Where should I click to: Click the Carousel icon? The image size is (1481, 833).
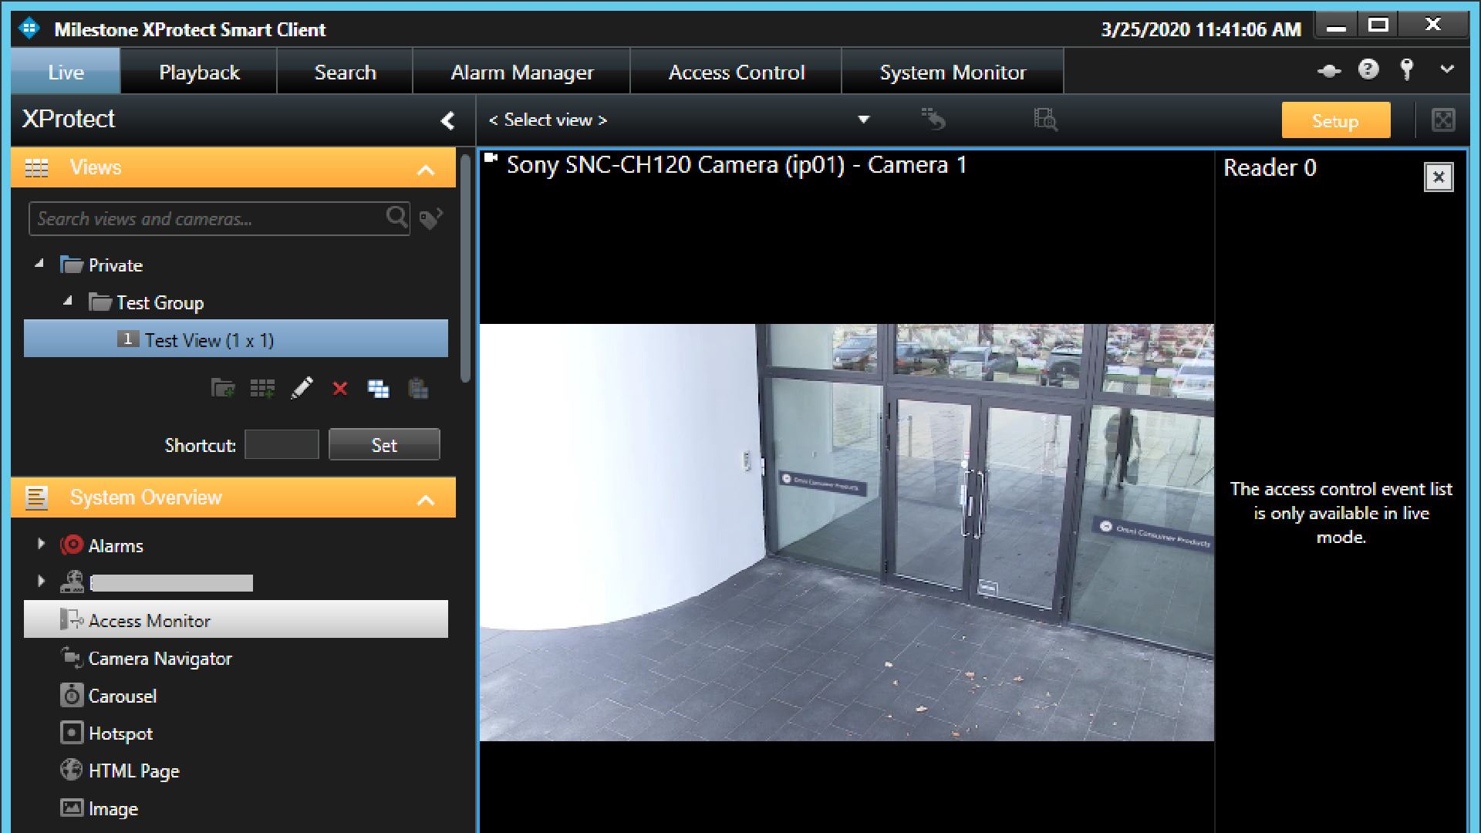(x=71, y=695)
